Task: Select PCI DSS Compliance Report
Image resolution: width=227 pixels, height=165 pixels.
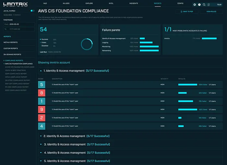Action: tap(17, 87)
